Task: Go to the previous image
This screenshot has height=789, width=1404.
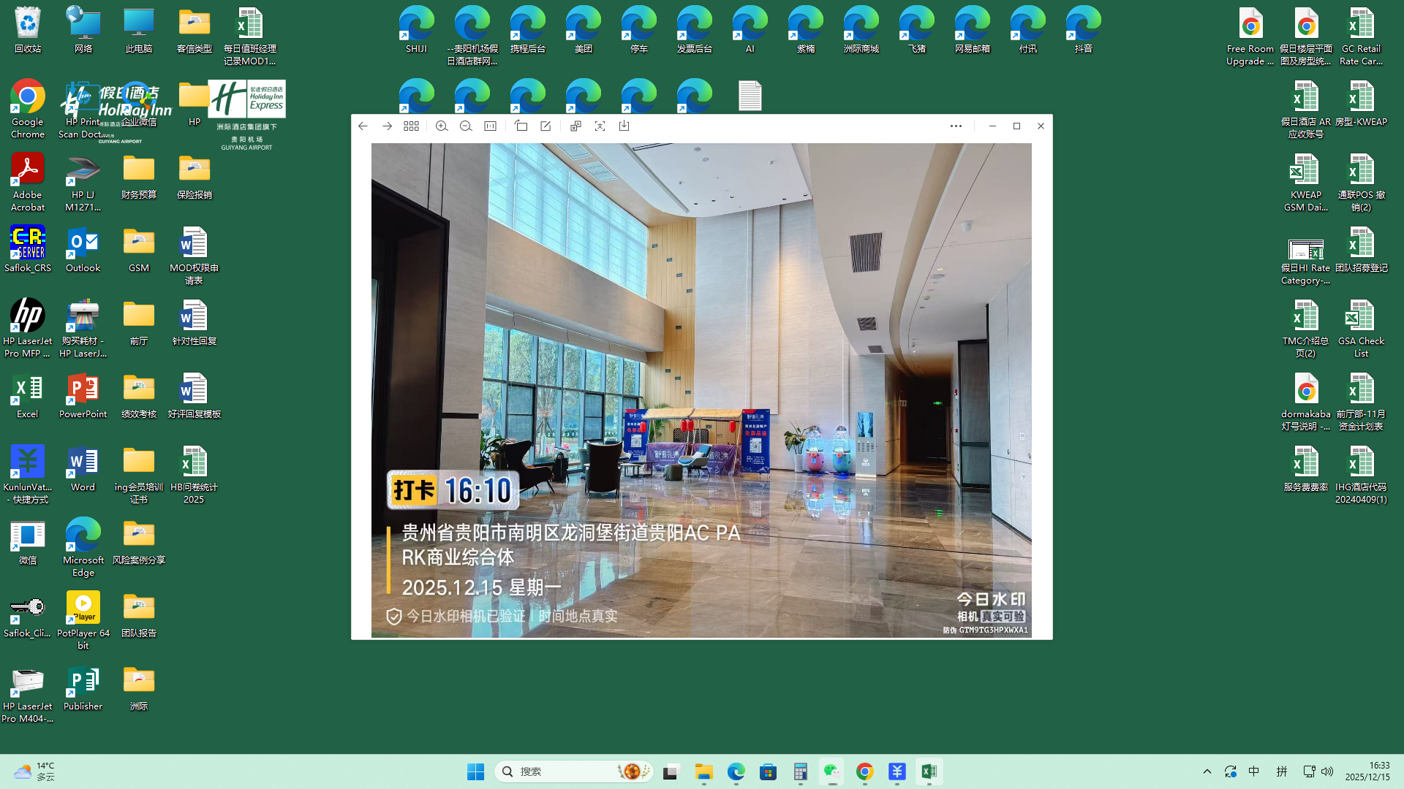Action: point(363,126)
